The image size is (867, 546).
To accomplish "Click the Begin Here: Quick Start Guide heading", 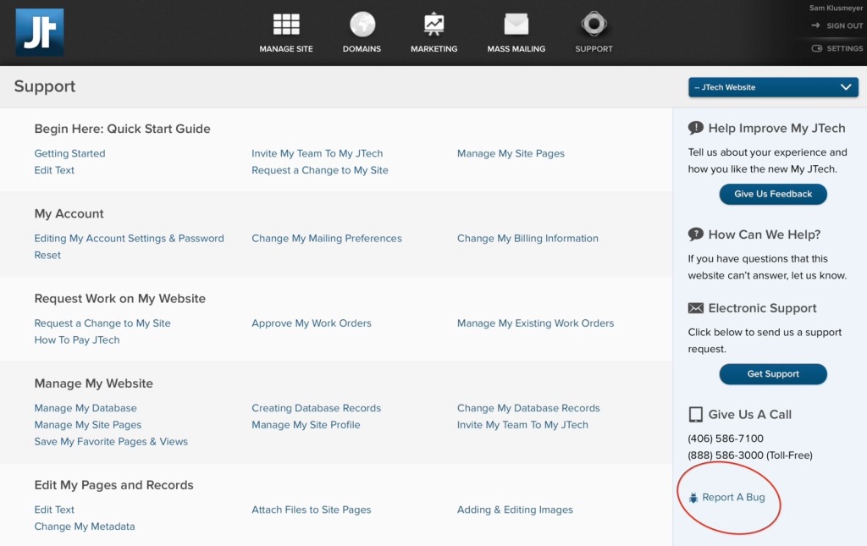I will click(x=122, y=129).
